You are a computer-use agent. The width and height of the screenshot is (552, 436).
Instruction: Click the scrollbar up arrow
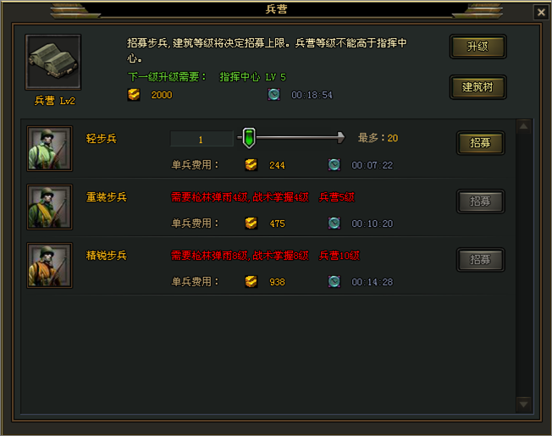523,126
